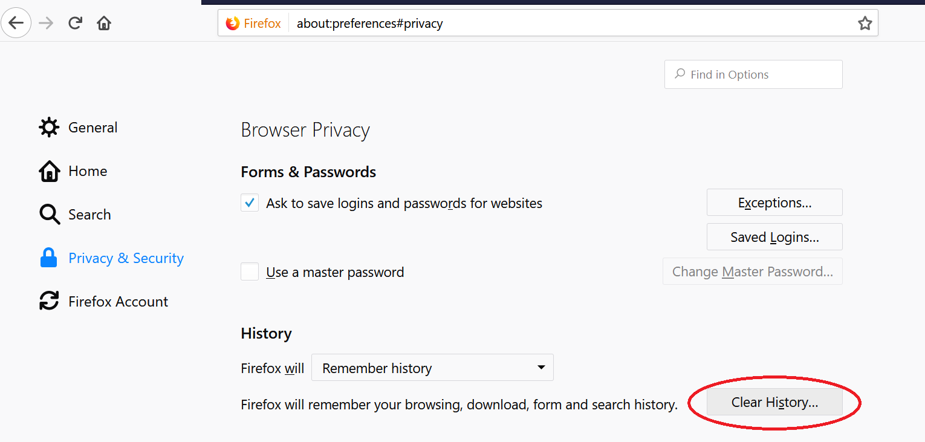Image resolution: width=925 pixels, height=442 pixels.
Task: Click the General gear icon in the sidebar
Action: pos(49,128)
